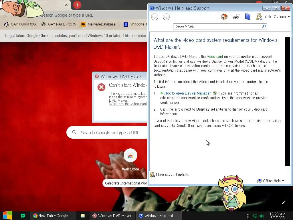The width and height of the screenshot is (293, 220).
Task: Switch to New Tab - Google taskbar item
Action: pos(53,216)
